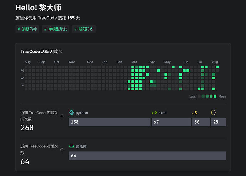Click the Apr month label
Screen dimensions: 246x176
152,62
